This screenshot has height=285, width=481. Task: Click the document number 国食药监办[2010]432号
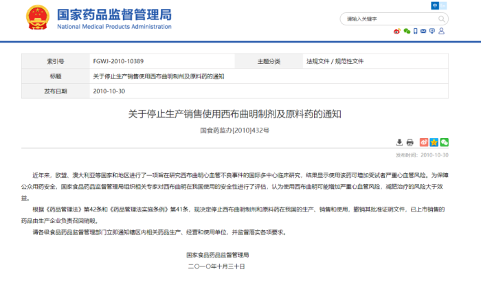235,130
